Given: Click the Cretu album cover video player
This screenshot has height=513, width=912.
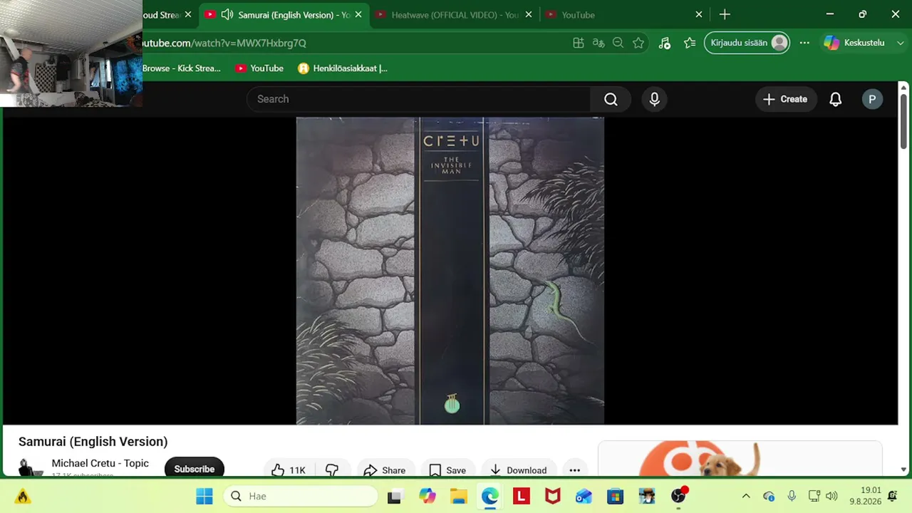Looking at the screenshot, I should tap(450, 271).
